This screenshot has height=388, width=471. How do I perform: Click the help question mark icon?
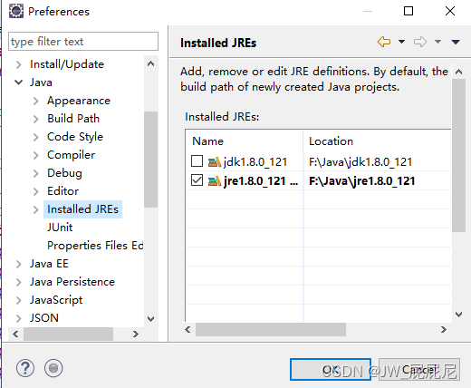tap(25, 368)
